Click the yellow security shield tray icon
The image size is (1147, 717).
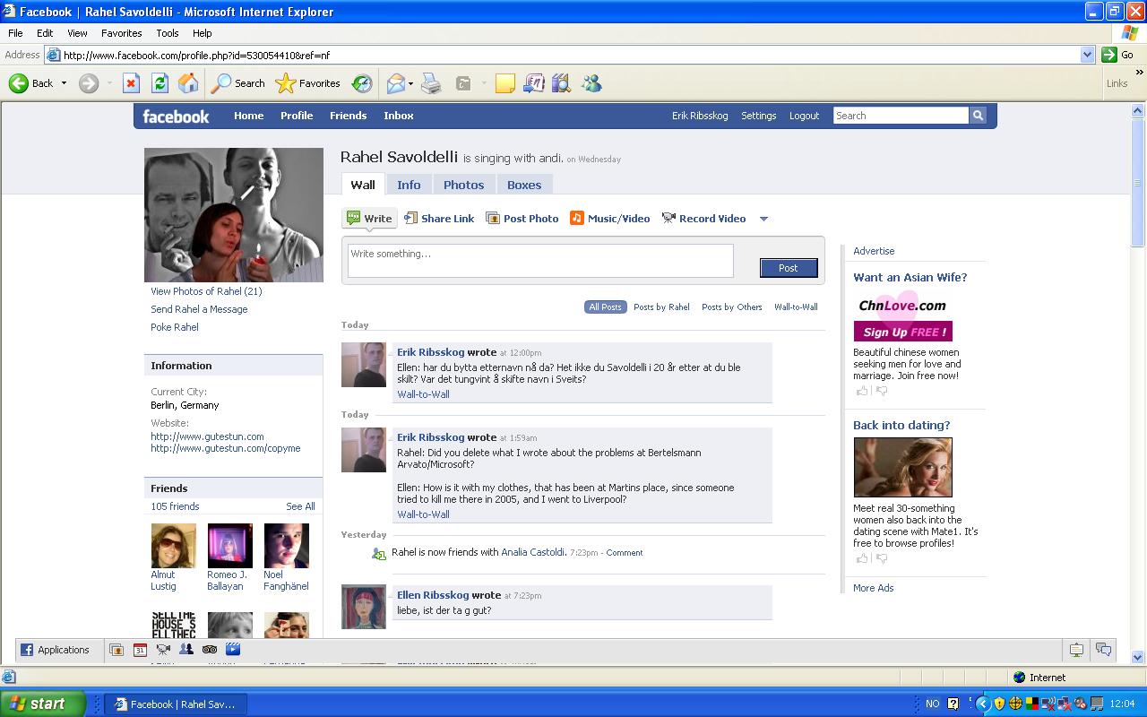click(x=999, y=704)
